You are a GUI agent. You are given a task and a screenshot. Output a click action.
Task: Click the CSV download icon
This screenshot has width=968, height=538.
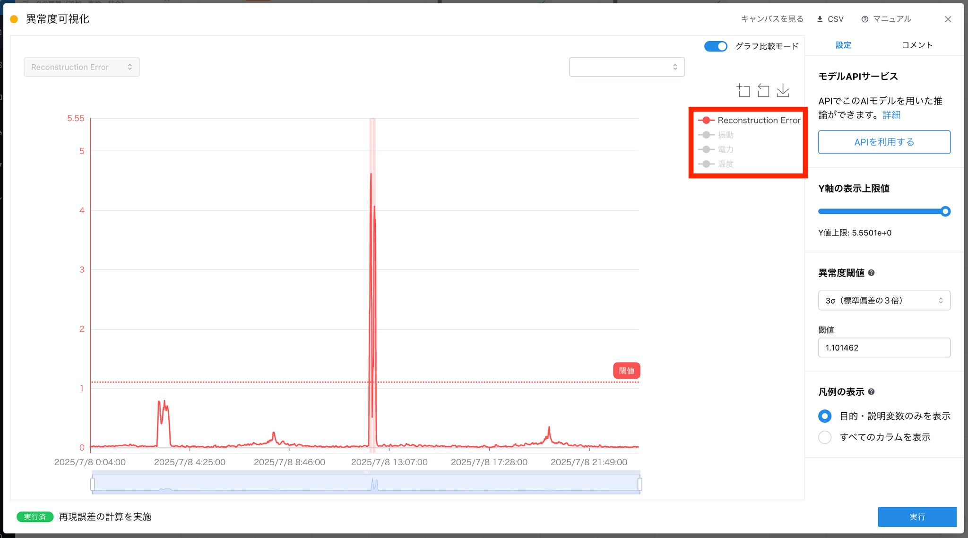820,19
